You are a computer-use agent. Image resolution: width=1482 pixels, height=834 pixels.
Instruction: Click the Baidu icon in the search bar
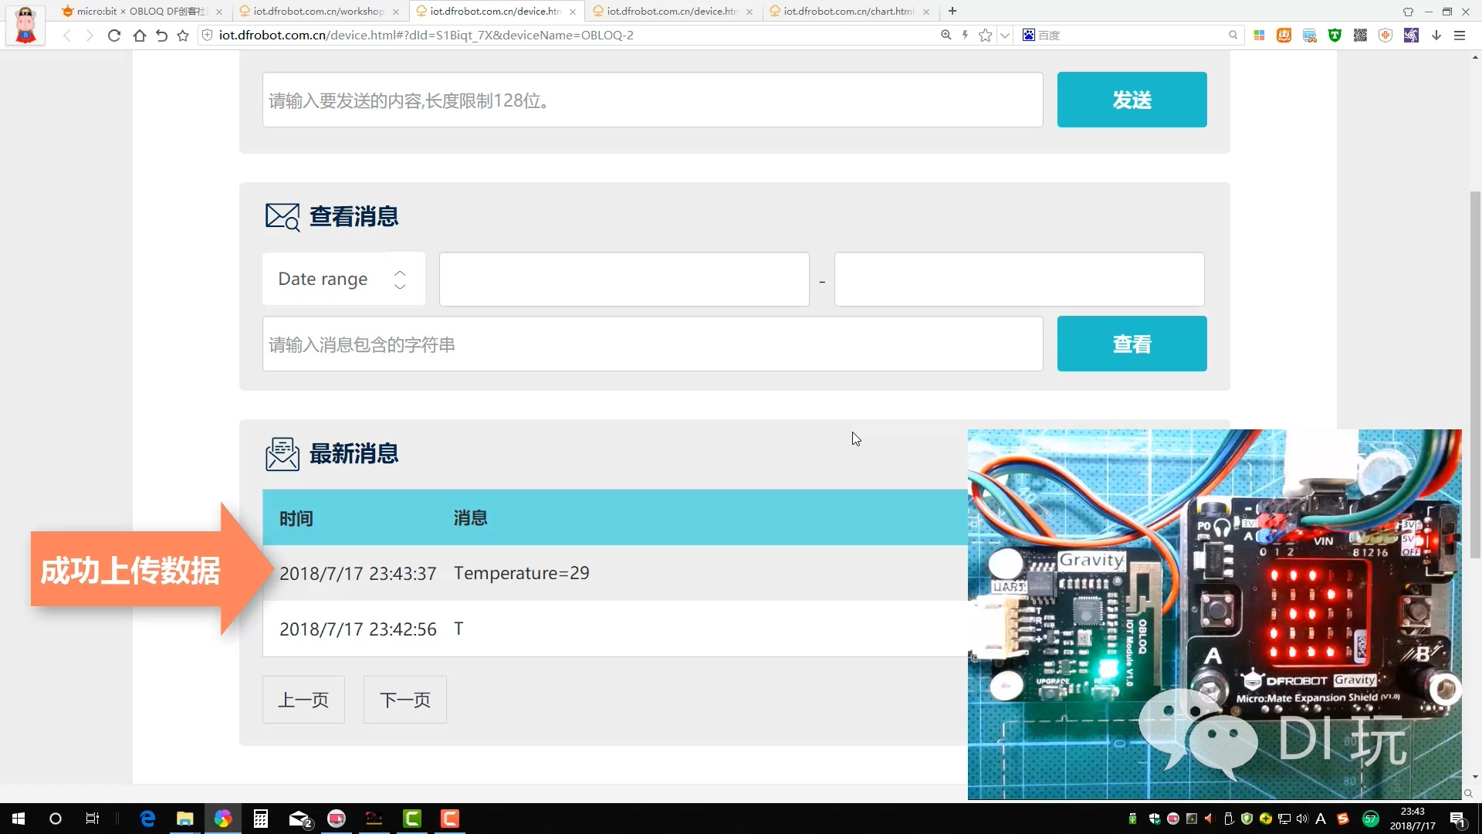pyautogui.click(x=1029, y=35)
